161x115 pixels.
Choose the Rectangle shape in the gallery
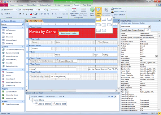(x=98, y=19)
